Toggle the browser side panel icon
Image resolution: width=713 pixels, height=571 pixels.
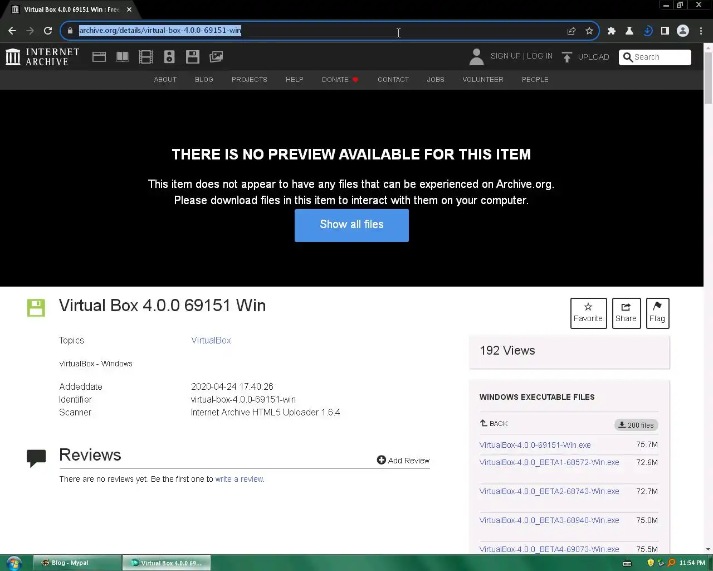(x=665, y=31)
